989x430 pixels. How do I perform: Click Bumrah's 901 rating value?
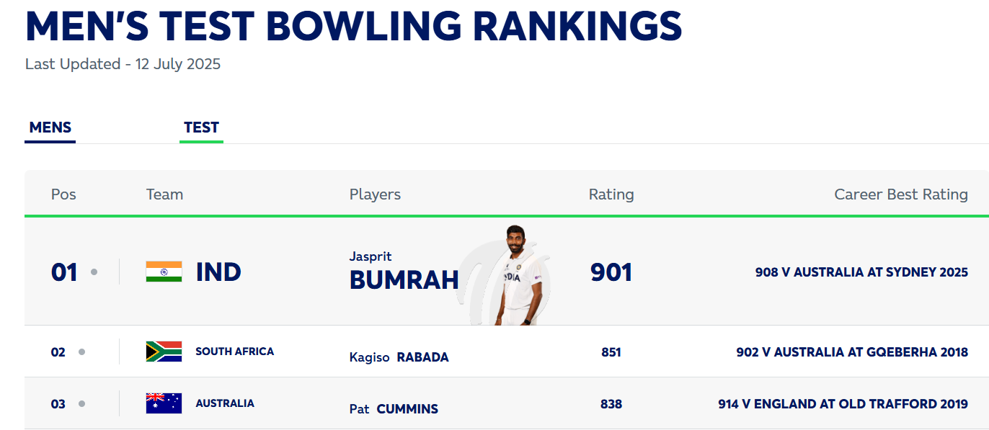tap(611, 272)
